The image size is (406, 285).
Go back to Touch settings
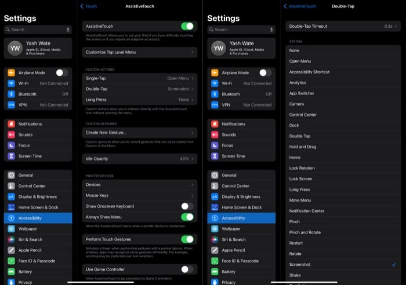point(89,6)
